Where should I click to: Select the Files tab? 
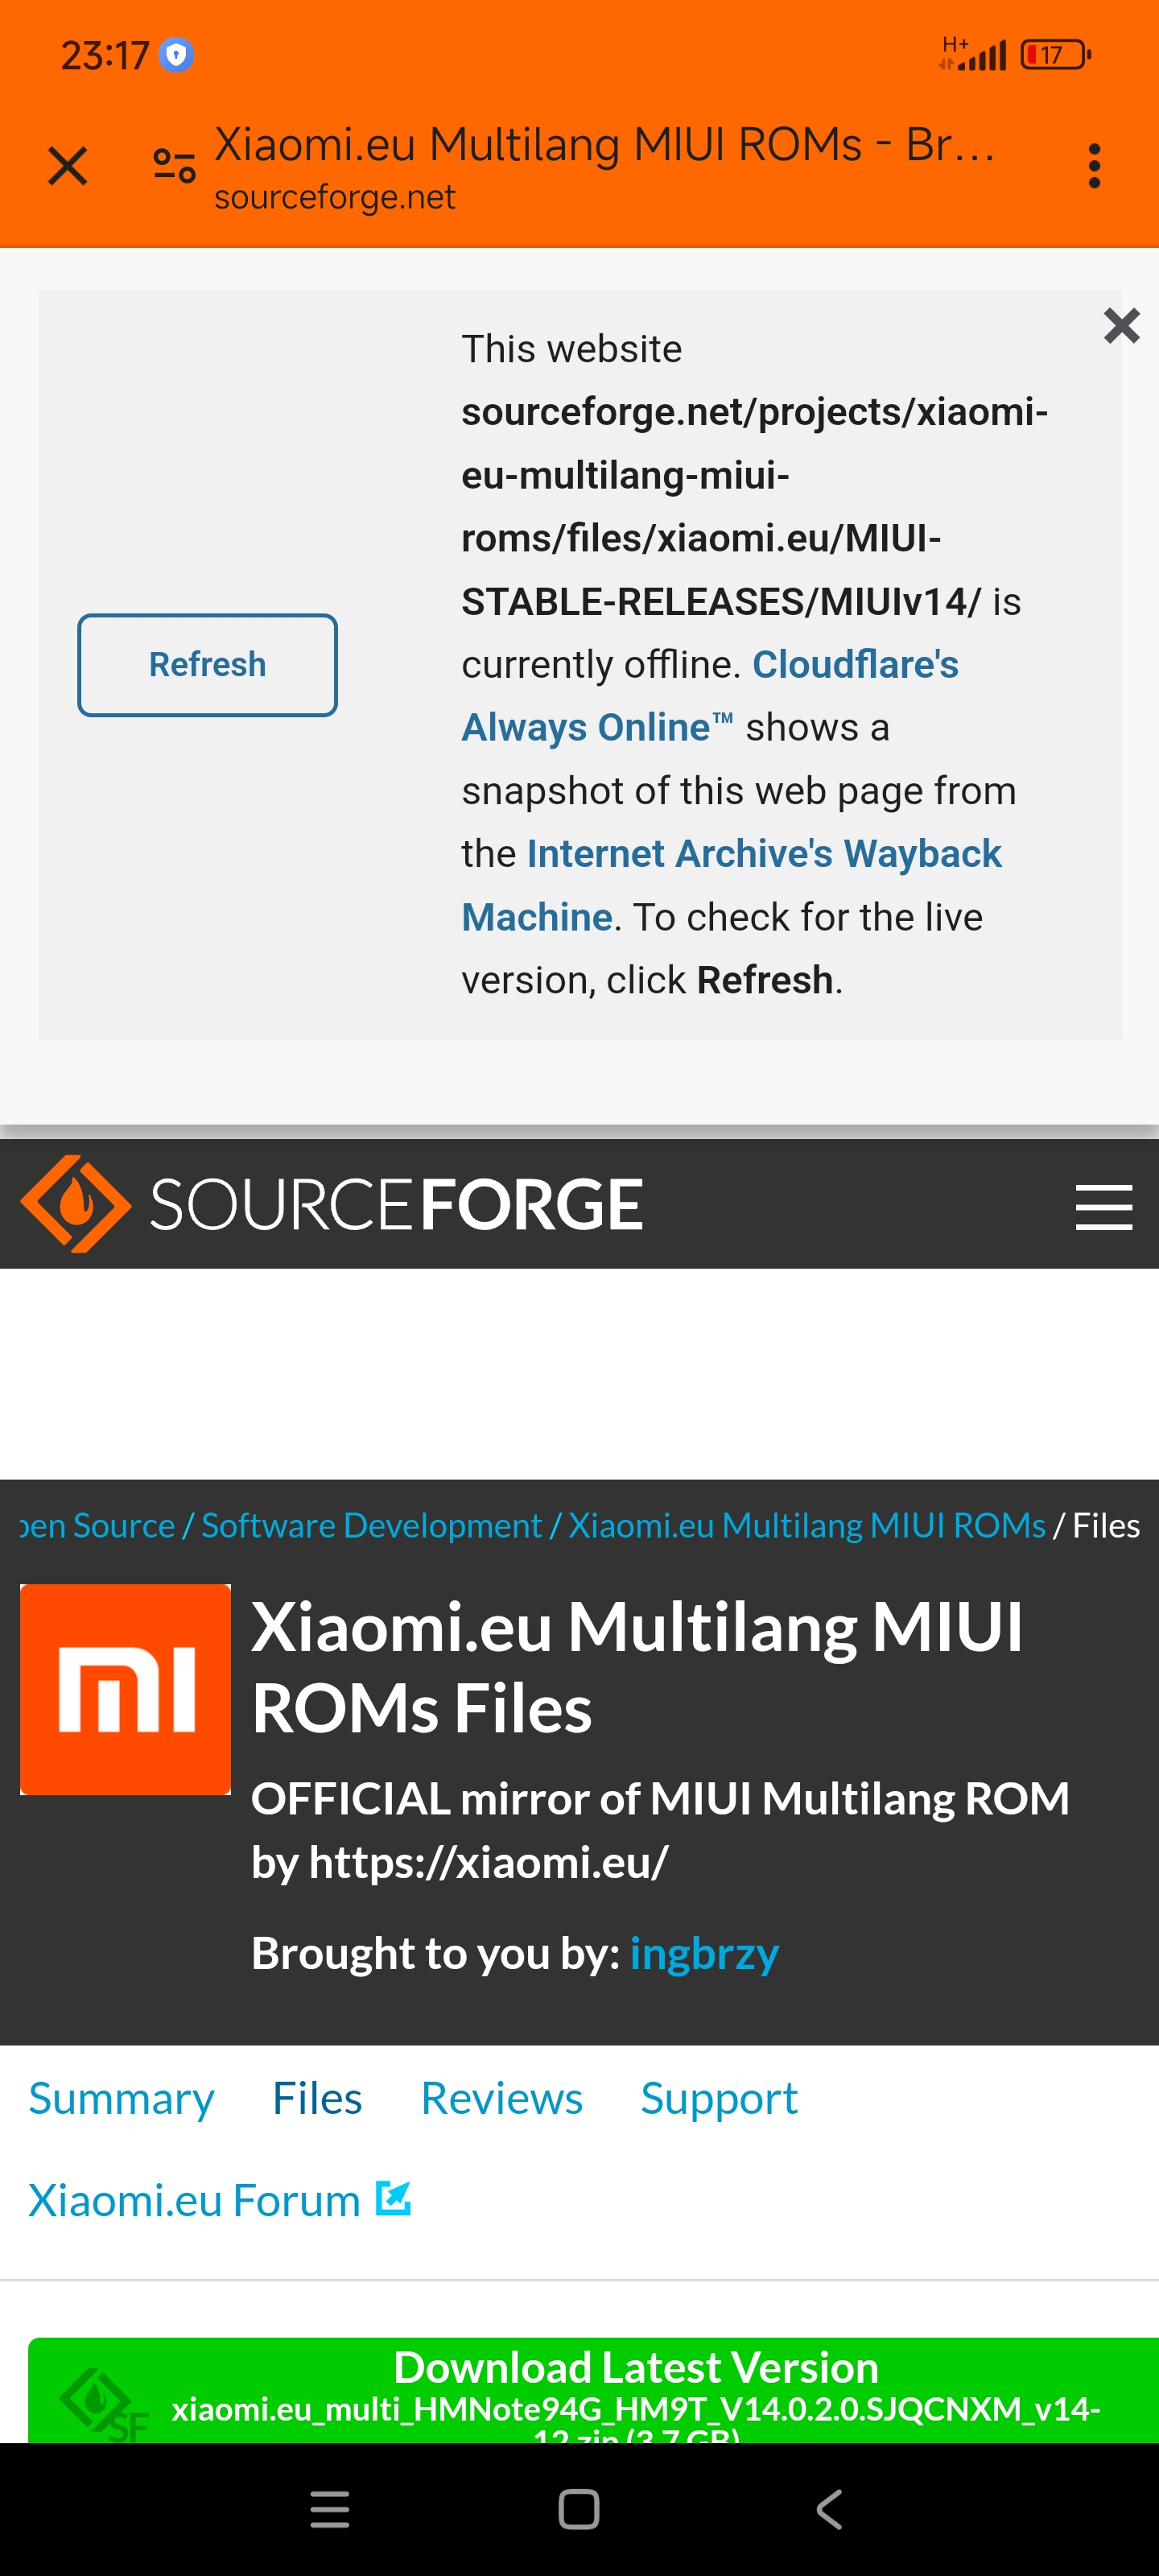317,2098
